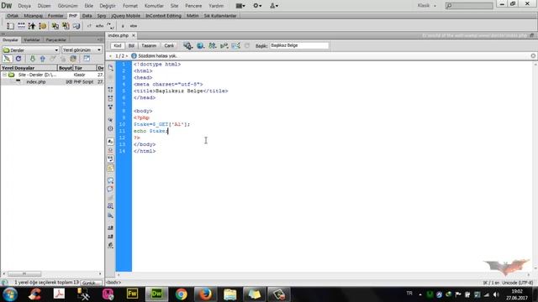Click the Böl split view button
The height and width of the screenshot is (302, 538).
pos(131,45)
